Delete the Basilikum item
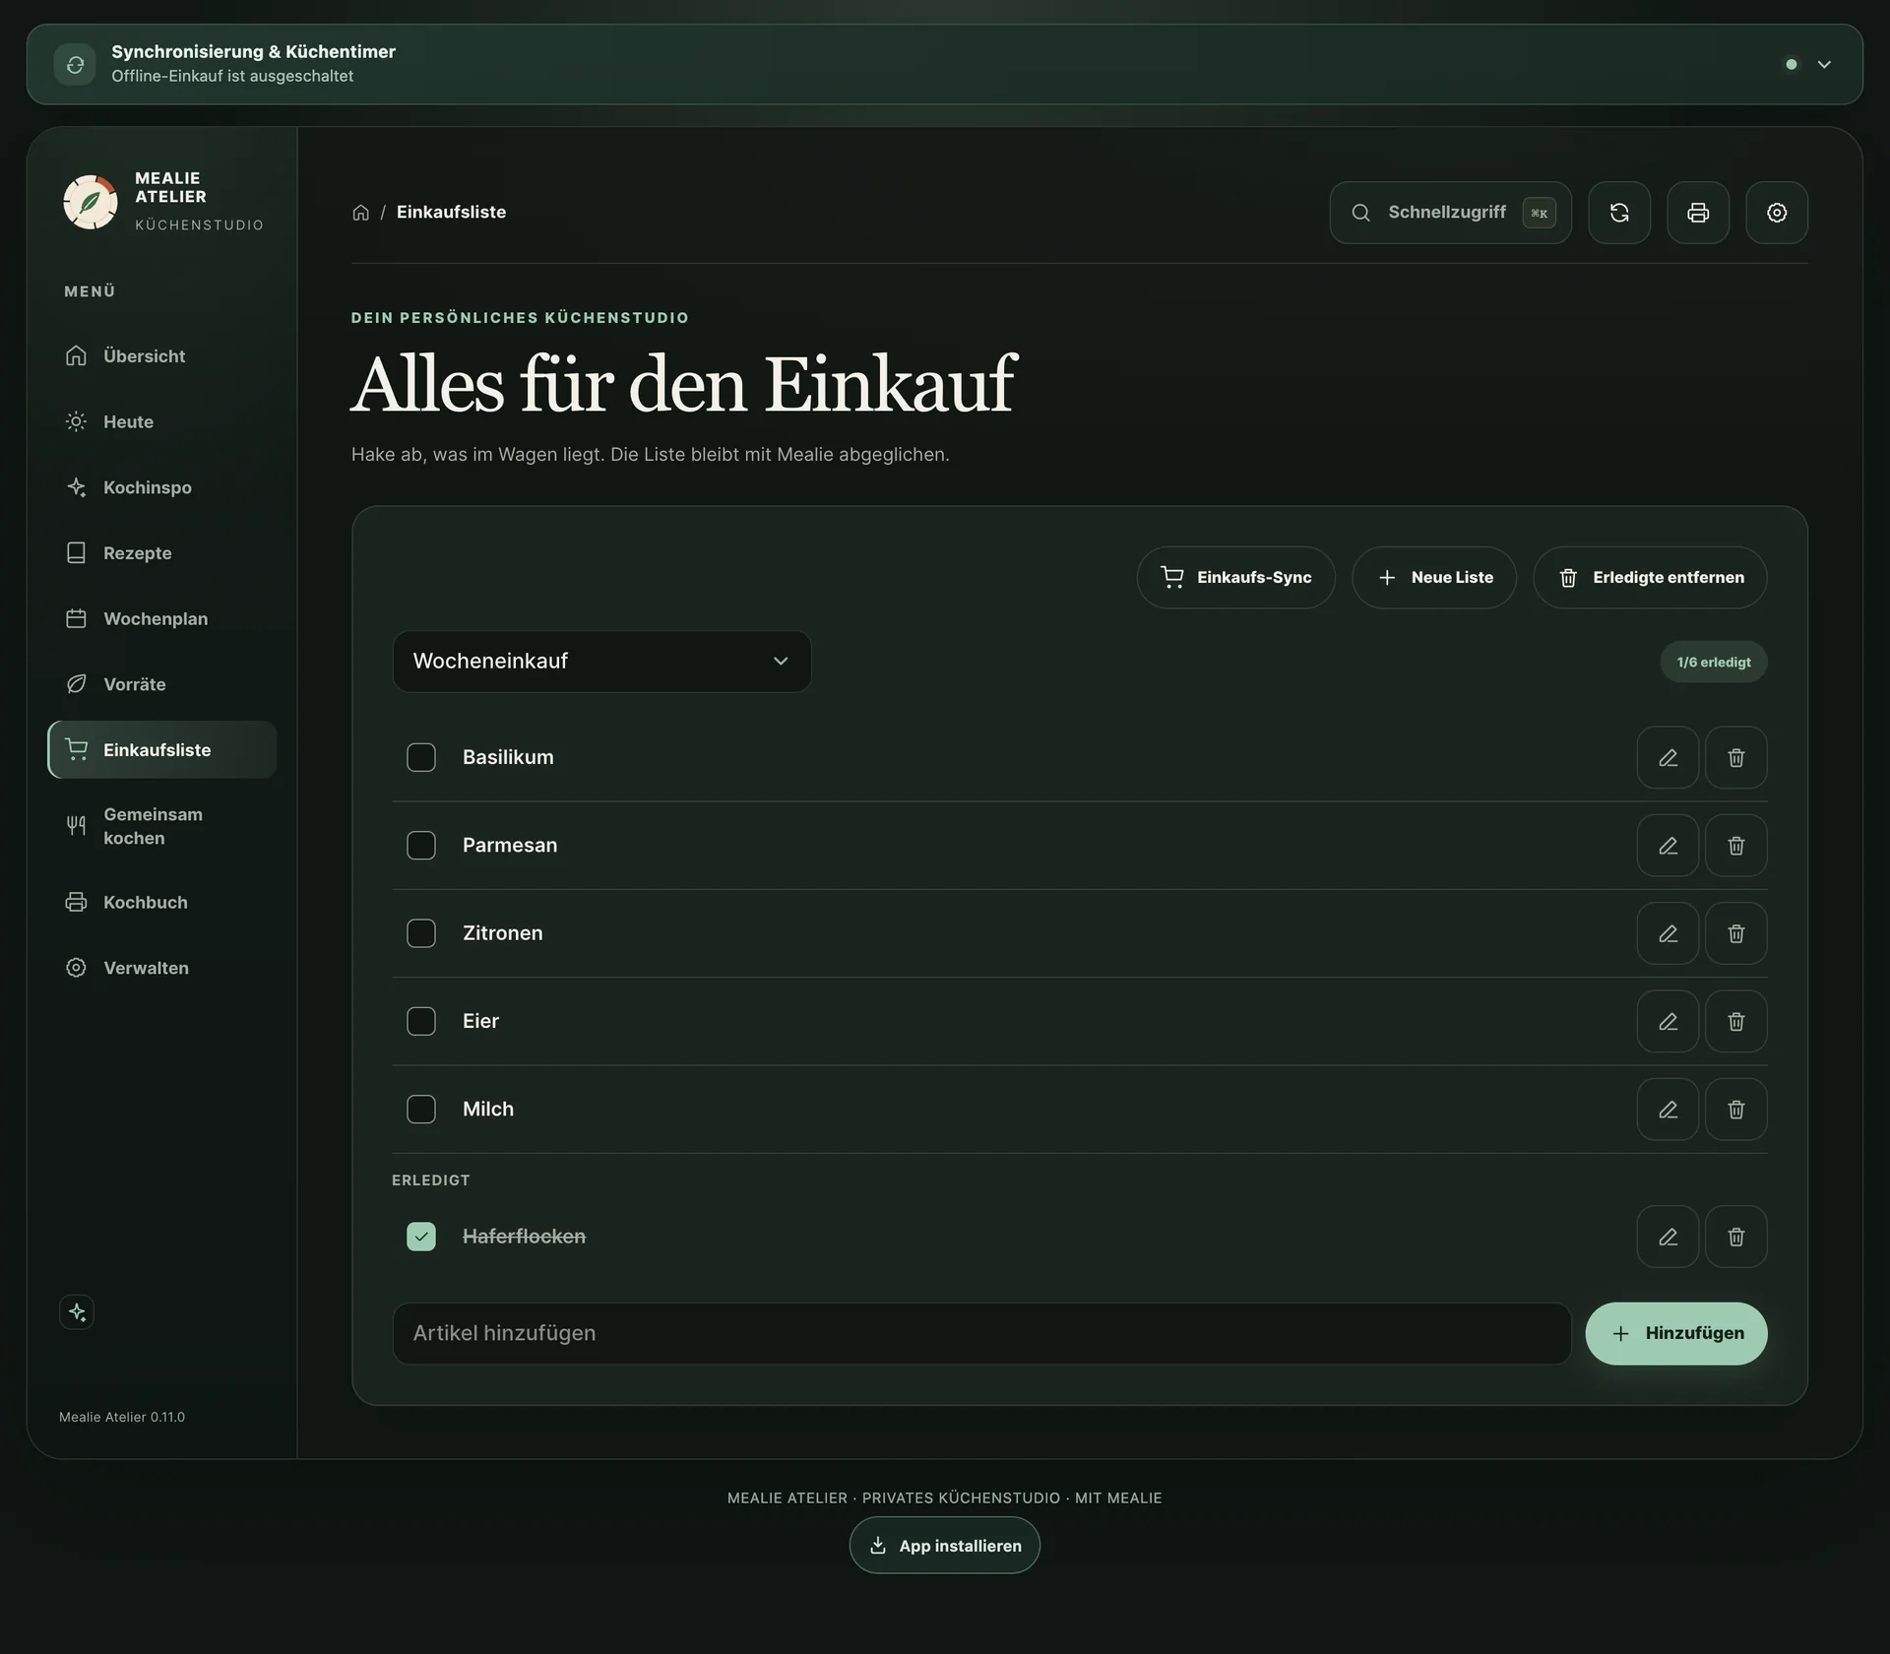Viewport: 1890px width, 1654px height. (1736, 757)
